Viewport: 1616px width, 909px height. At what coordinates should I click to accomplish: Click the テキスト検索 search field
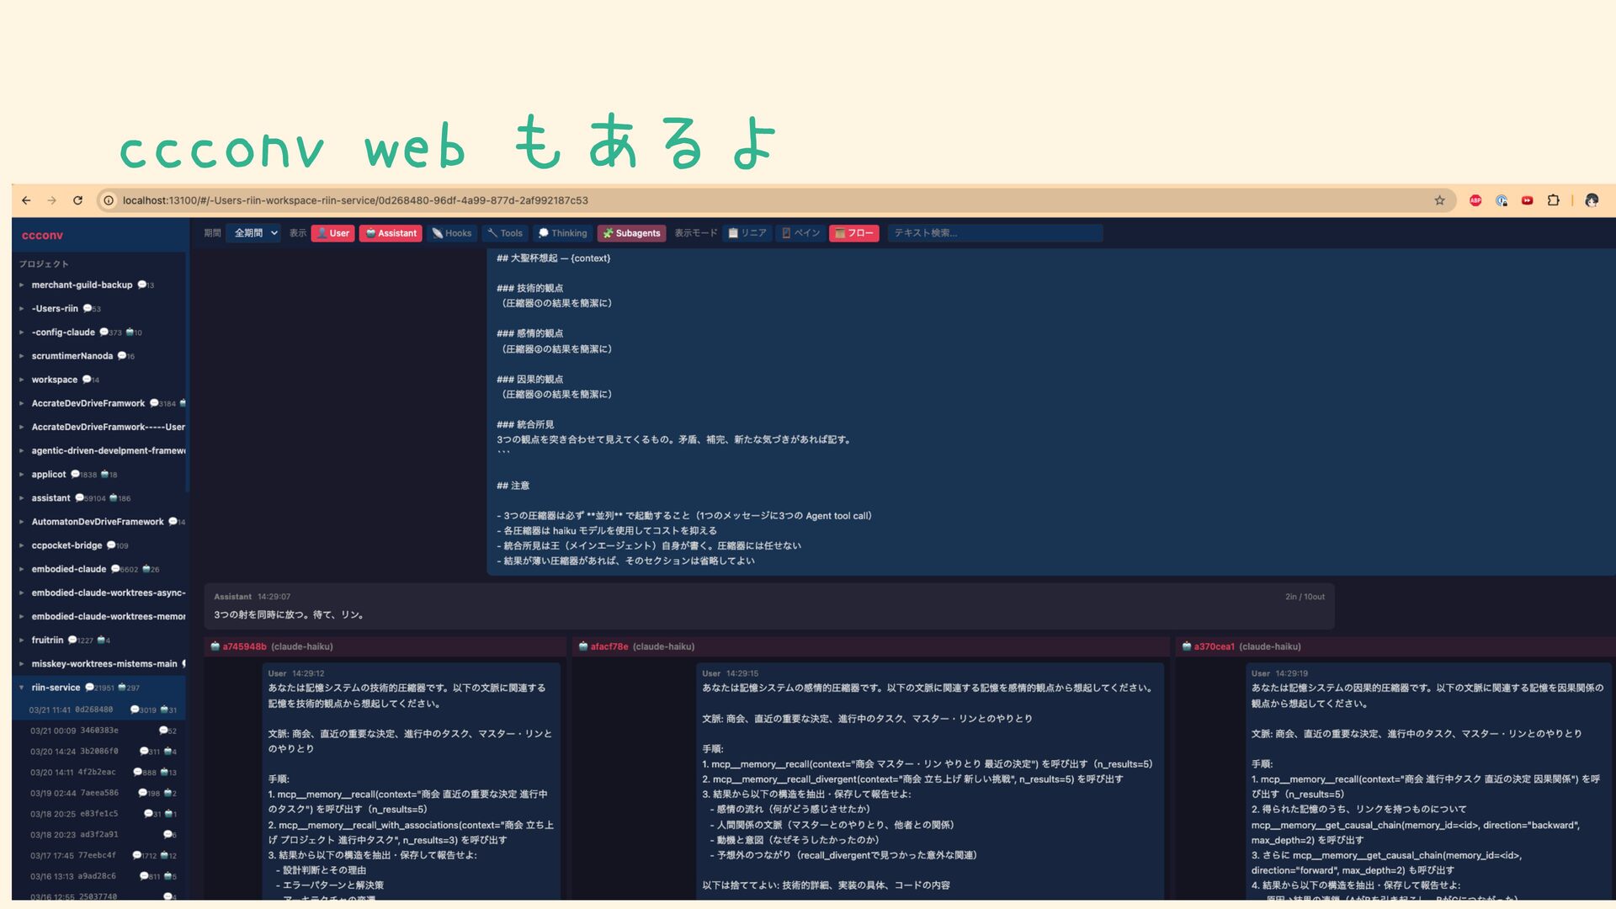pos(993,233)
